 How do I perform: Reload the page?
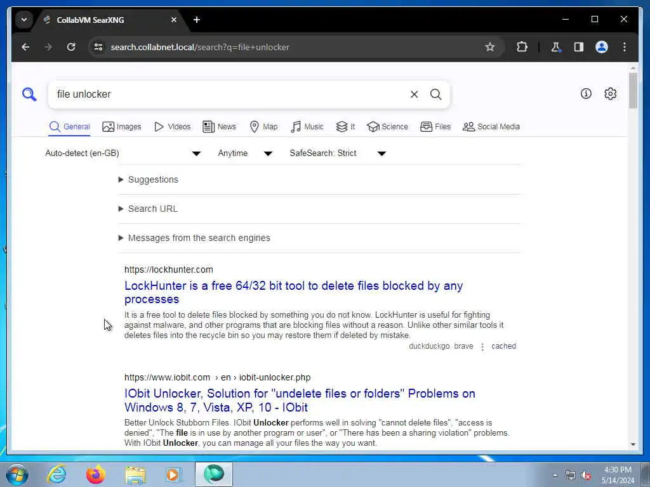click(x=71, y=47)
